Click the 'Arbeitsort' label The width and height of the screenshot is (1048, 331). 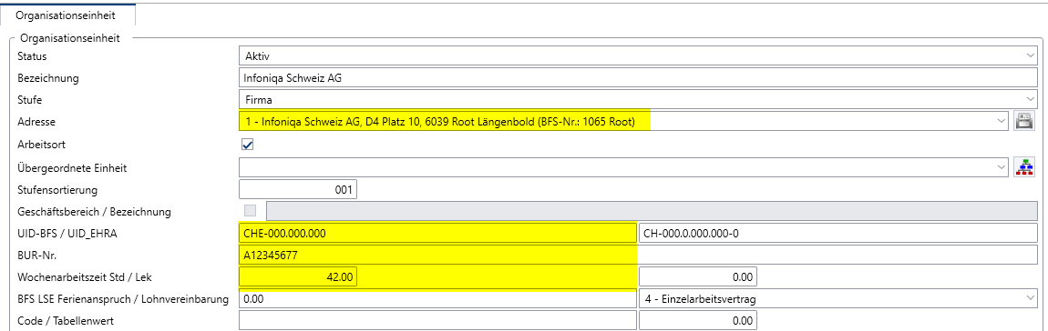tap(41, 145)
